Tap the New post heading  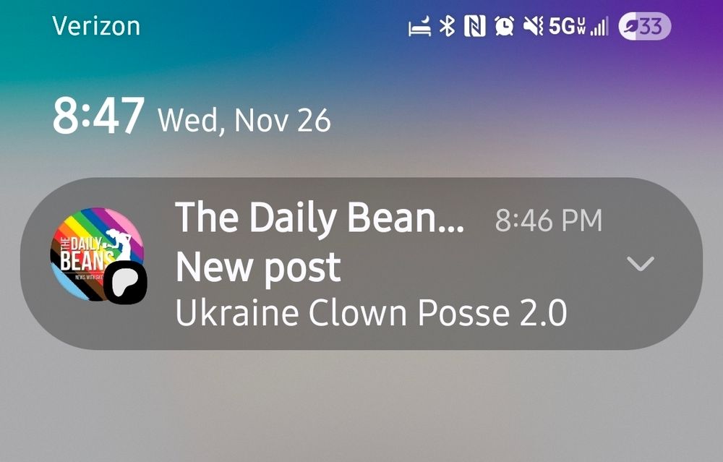(x=258, y=268)
